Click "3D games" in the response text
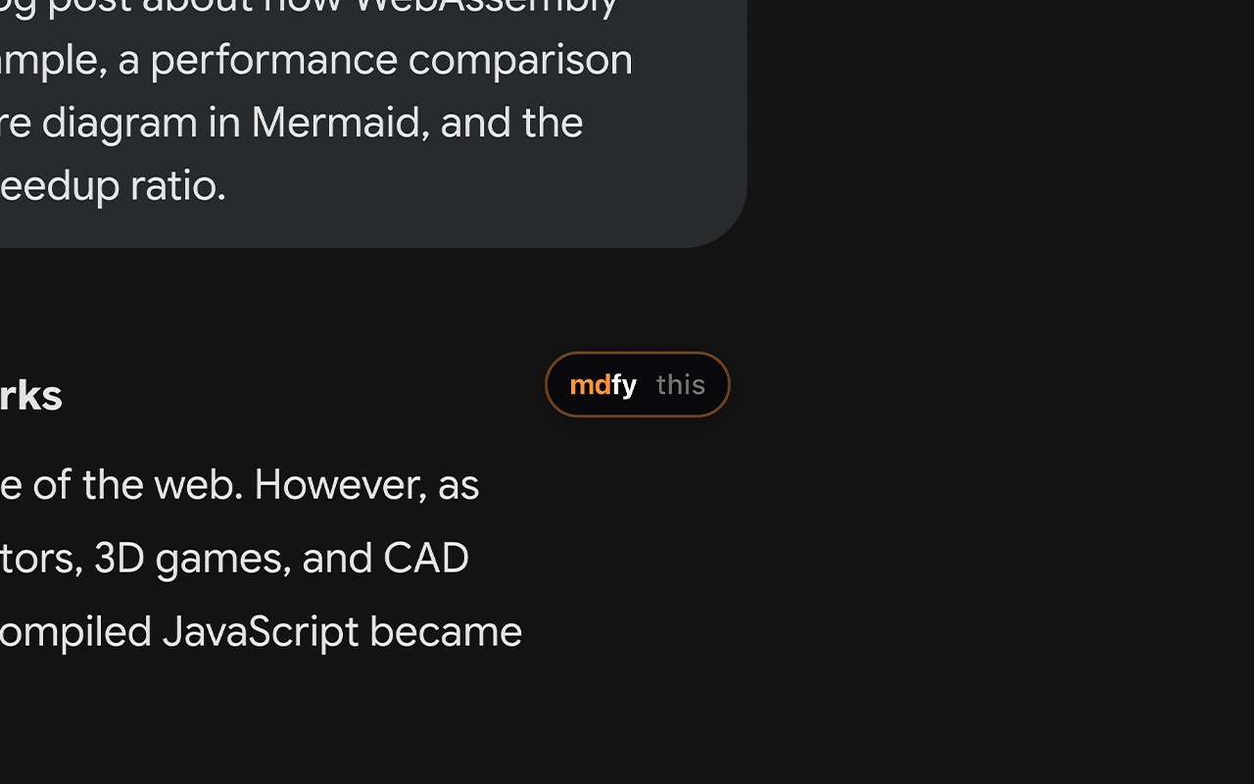1254x784 pixels. (x=192, y=559)
